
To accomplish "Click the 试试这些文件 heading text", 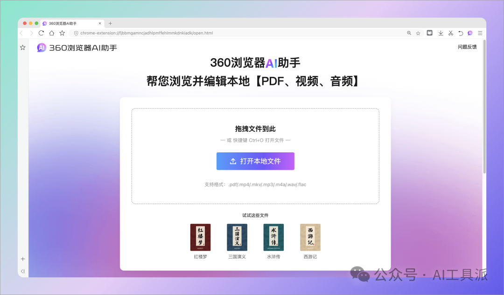I will (255, 215).
